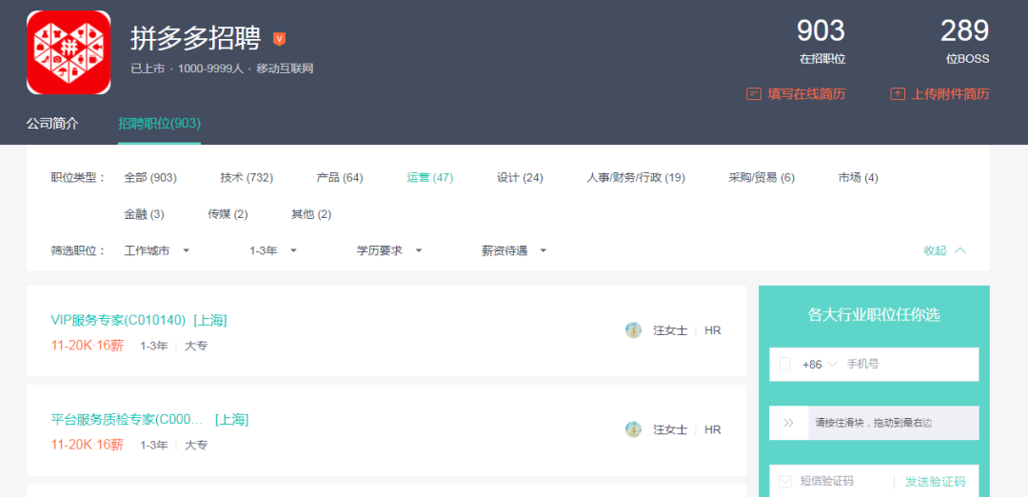
Task: Select job type 设计 (24)
Action: [520, 178]
